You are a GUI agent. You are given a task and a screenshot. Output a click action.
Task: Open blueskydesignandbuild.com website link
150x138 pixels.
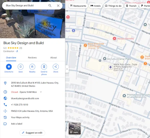[x=25, y=99]
